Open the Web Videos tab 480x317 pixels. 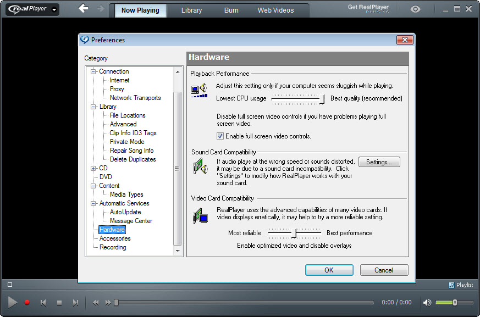point(276,10)
